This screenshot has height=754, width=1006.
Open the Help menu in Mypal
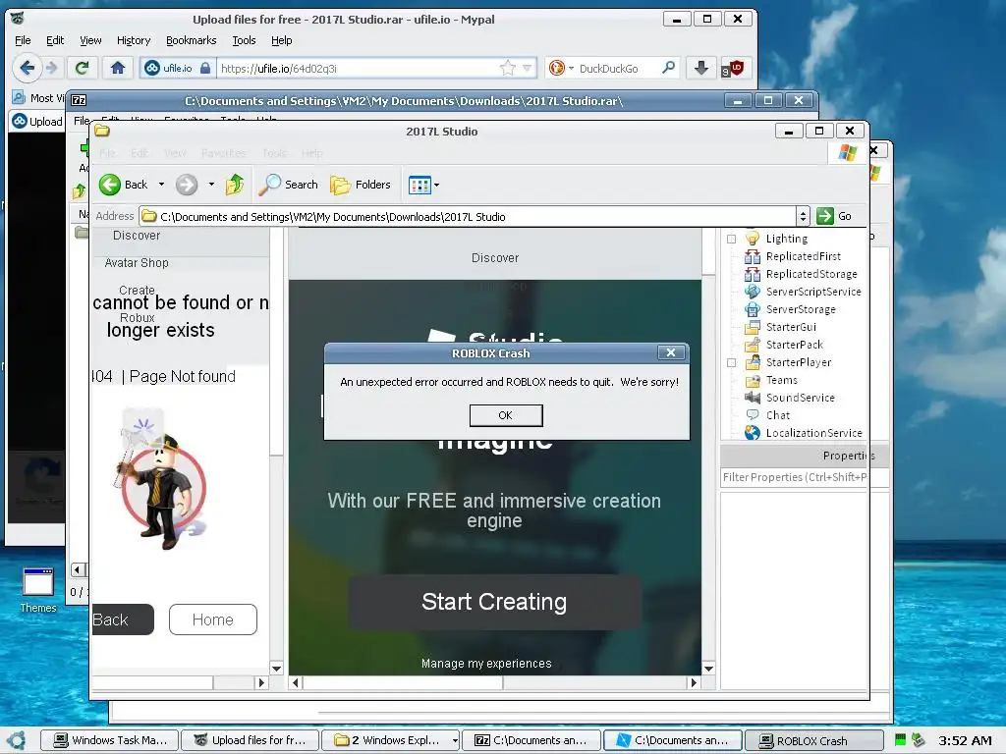pyautogui.click(x=281, y=40)
